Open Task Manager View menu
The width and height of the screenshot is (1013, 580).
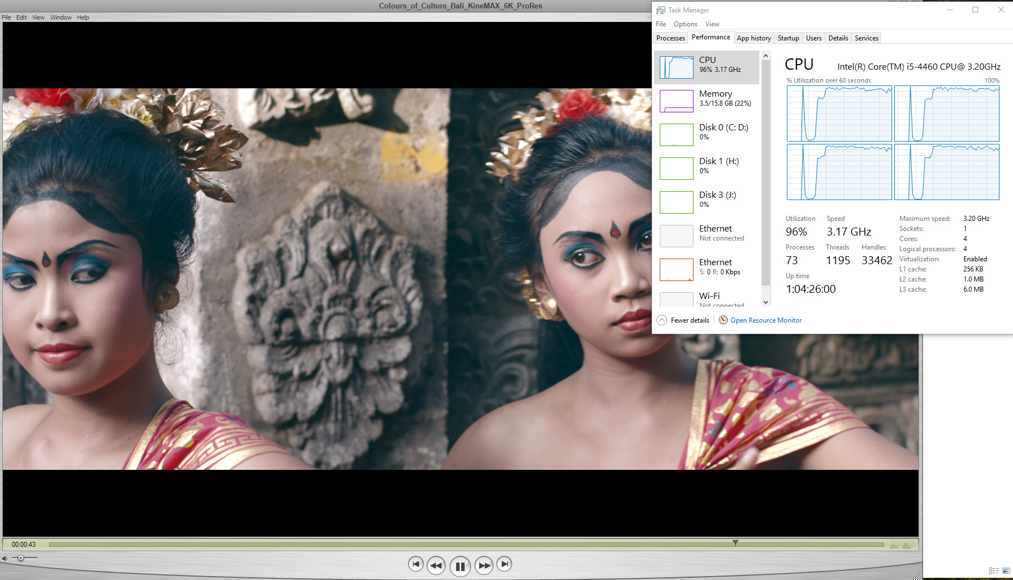point(712,24)
